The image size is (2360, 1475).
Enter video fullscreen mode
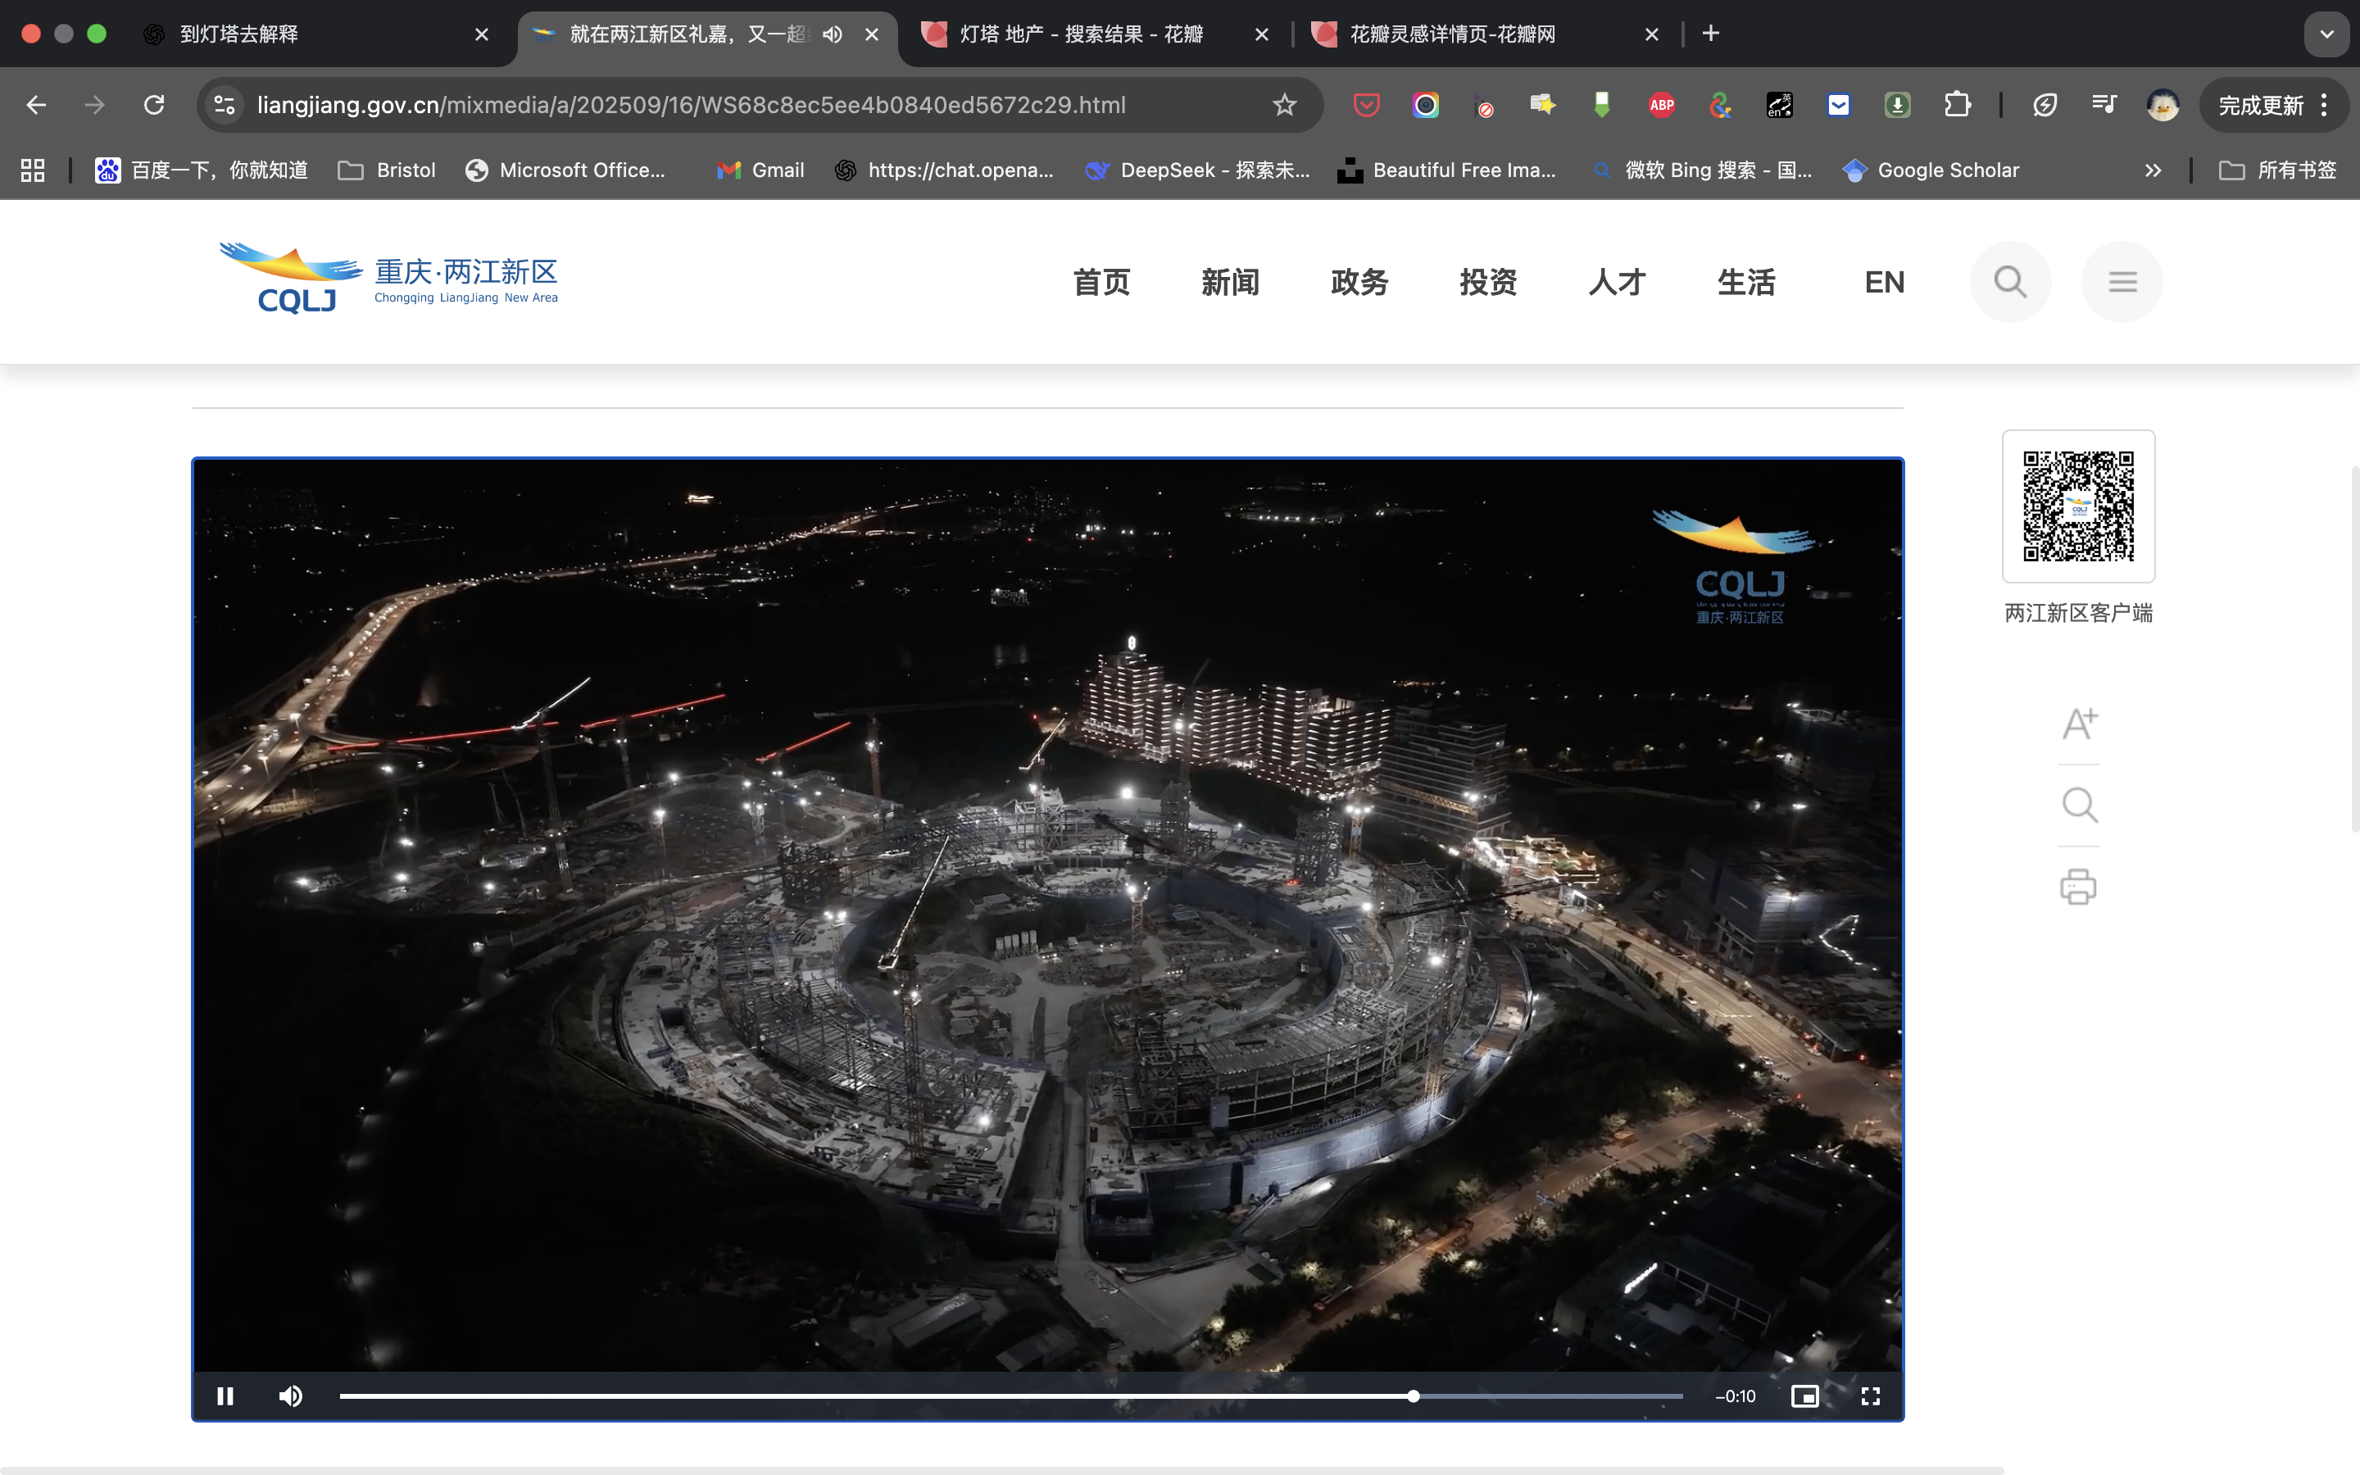click(x=1869, y=1396)
